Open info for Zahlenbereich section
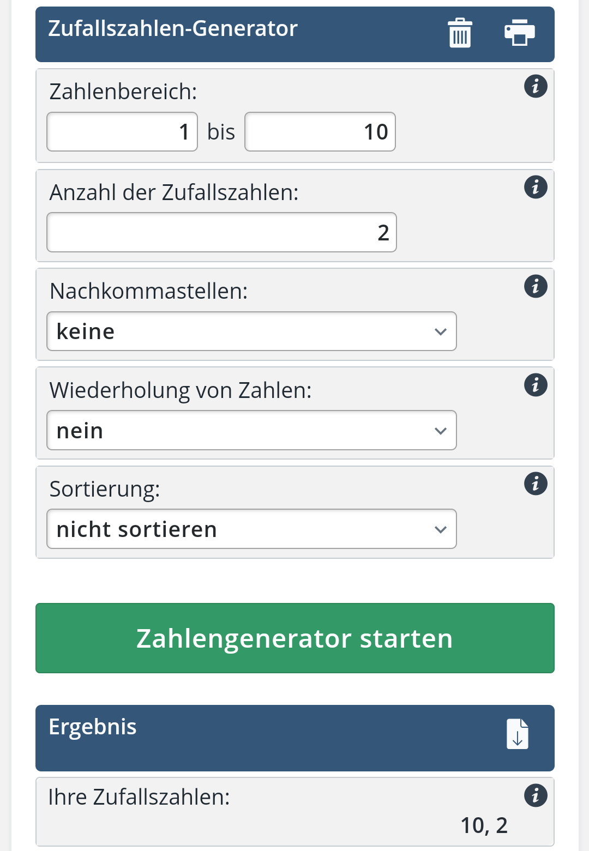 click(x=536, y=86)
